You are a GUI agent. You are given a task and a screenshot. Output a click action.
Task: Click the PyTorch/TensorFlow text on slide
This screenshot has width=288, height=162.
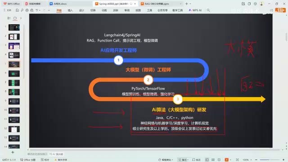[x=148, y=89]
